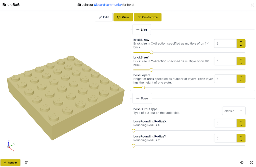
Task: Open the baseCutoutType dropdown
Action: click(234, 111)
